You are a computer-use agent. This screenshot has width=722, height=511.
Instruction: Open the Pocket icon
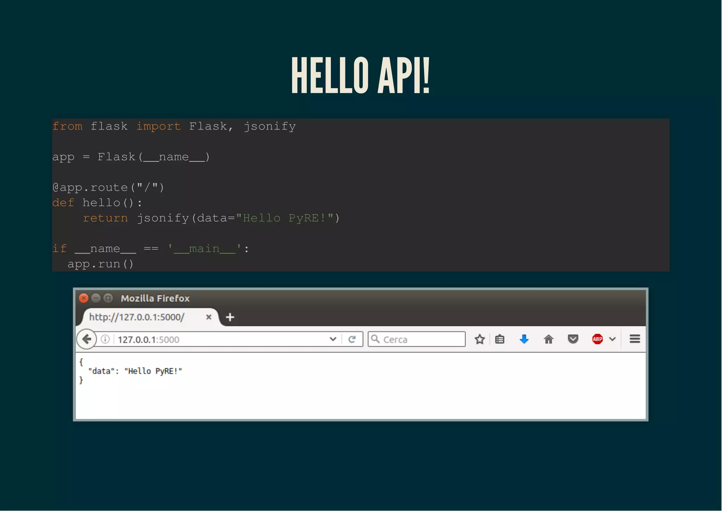point(573,339)
